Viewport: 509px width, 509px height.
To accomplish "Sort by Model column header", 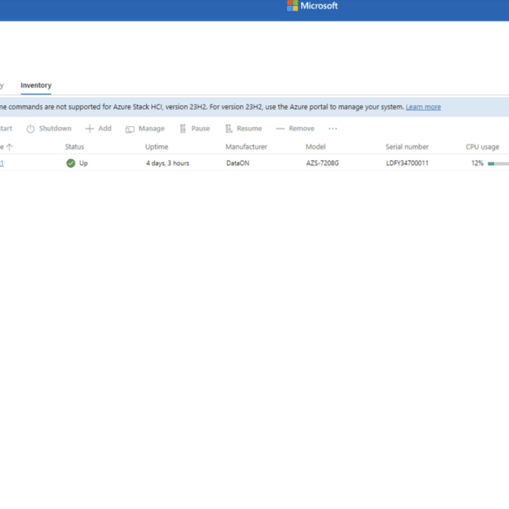I will point(316,147).
